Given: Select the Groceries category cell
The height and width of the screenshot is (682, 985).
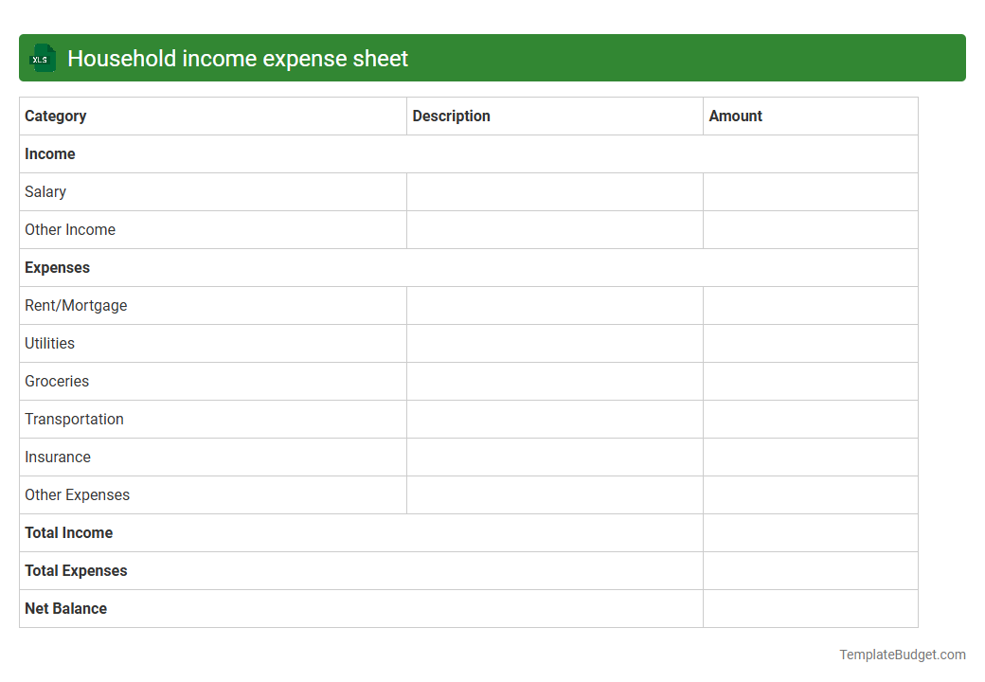Looking at the screenshot, I should coord(57,381).
